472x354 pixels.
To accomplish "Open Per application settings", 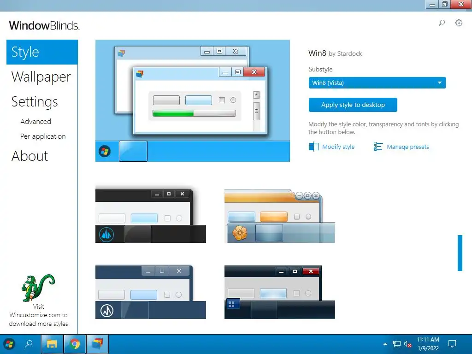I will pos(43,136).
